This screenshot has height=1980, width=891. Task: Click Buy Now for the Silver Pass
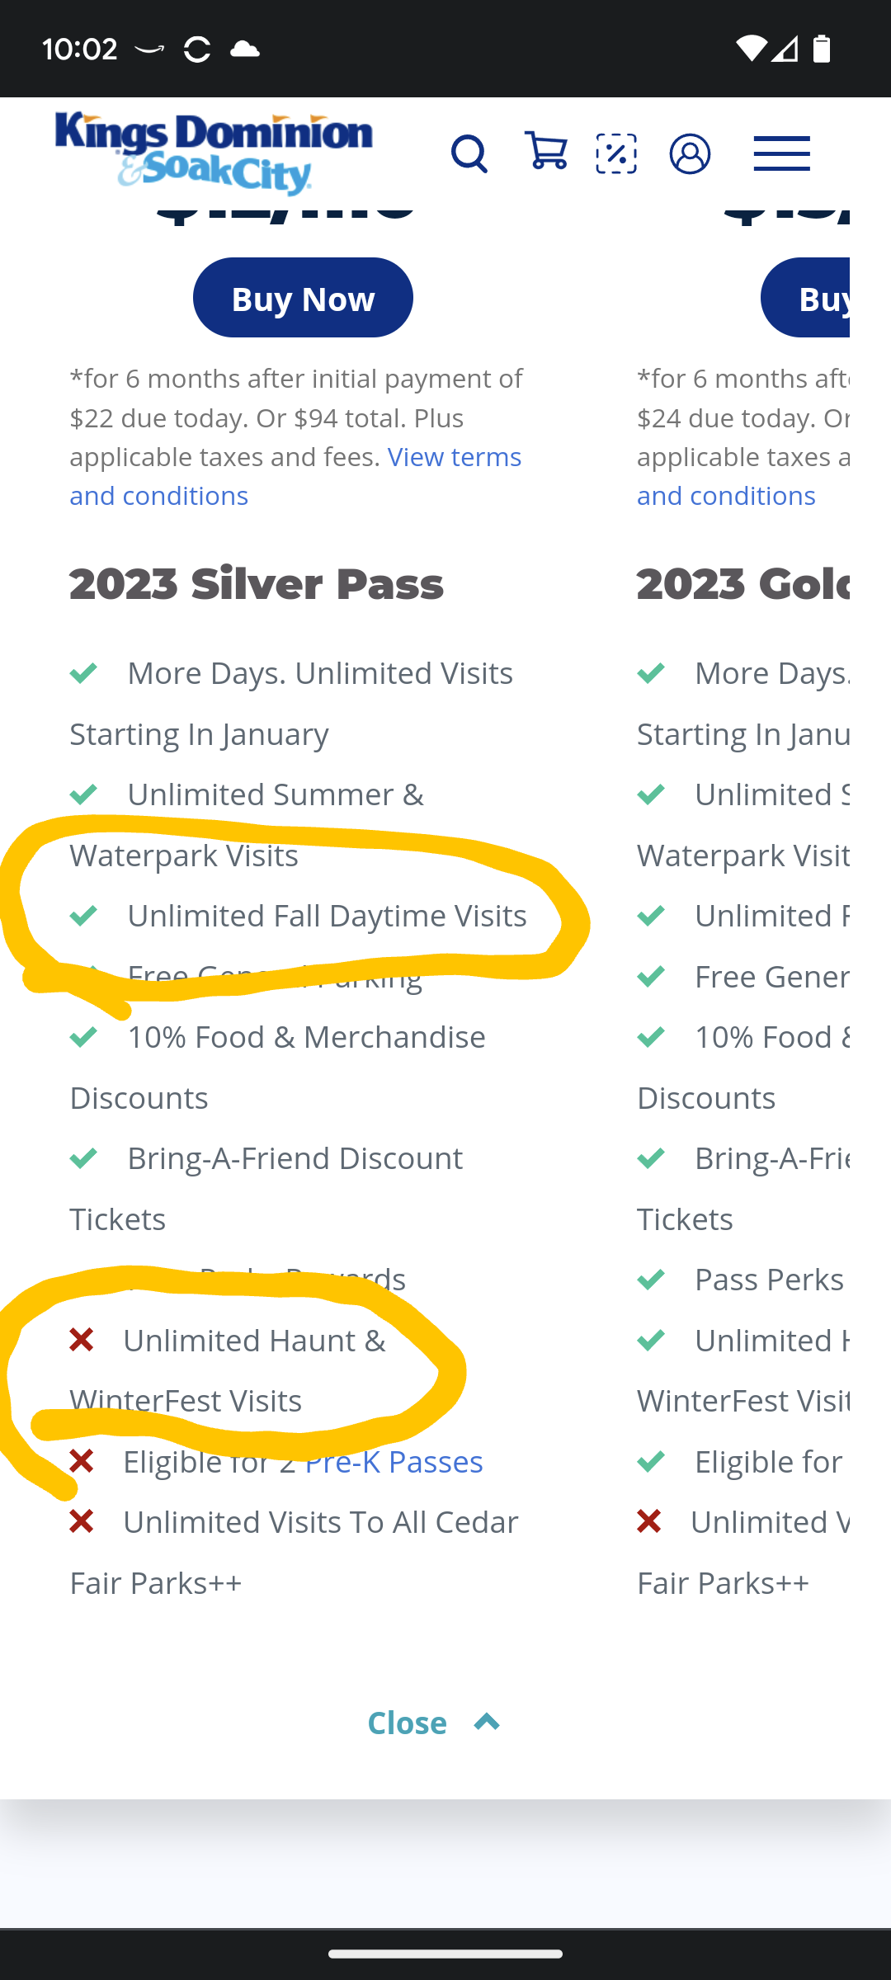303,298
